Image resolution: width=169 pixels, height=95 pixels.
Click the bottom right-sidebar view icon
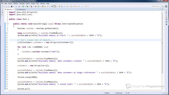pos(166,24)
